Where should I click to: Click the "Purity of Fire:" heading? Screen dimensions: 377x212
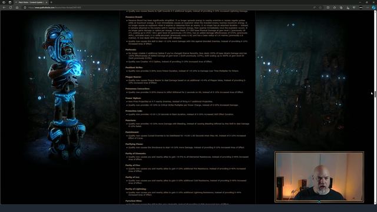click(133, 165)
